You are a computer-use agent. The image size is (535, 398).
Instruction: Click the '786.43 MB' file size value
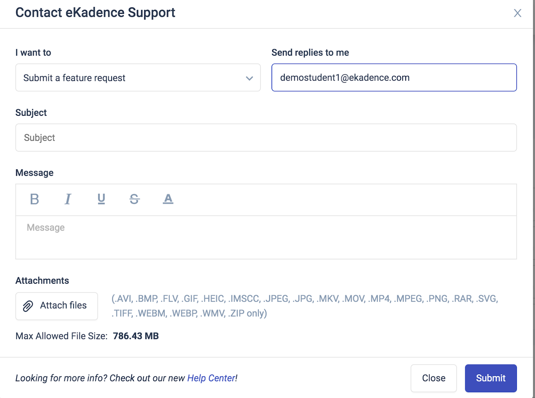point(136,336)
